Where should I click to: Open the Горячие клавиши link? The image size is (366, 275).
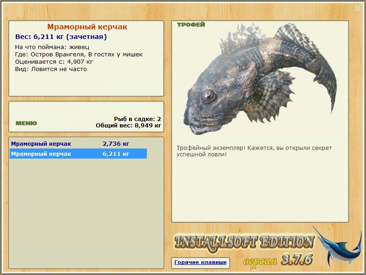[x=200, y=262]
